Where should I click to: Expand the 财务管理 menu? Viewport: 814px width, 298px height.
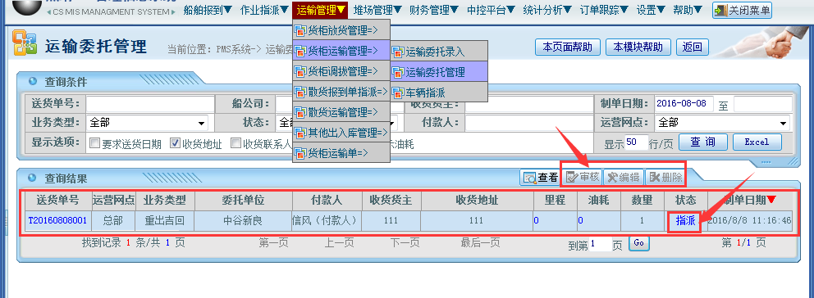434,9
